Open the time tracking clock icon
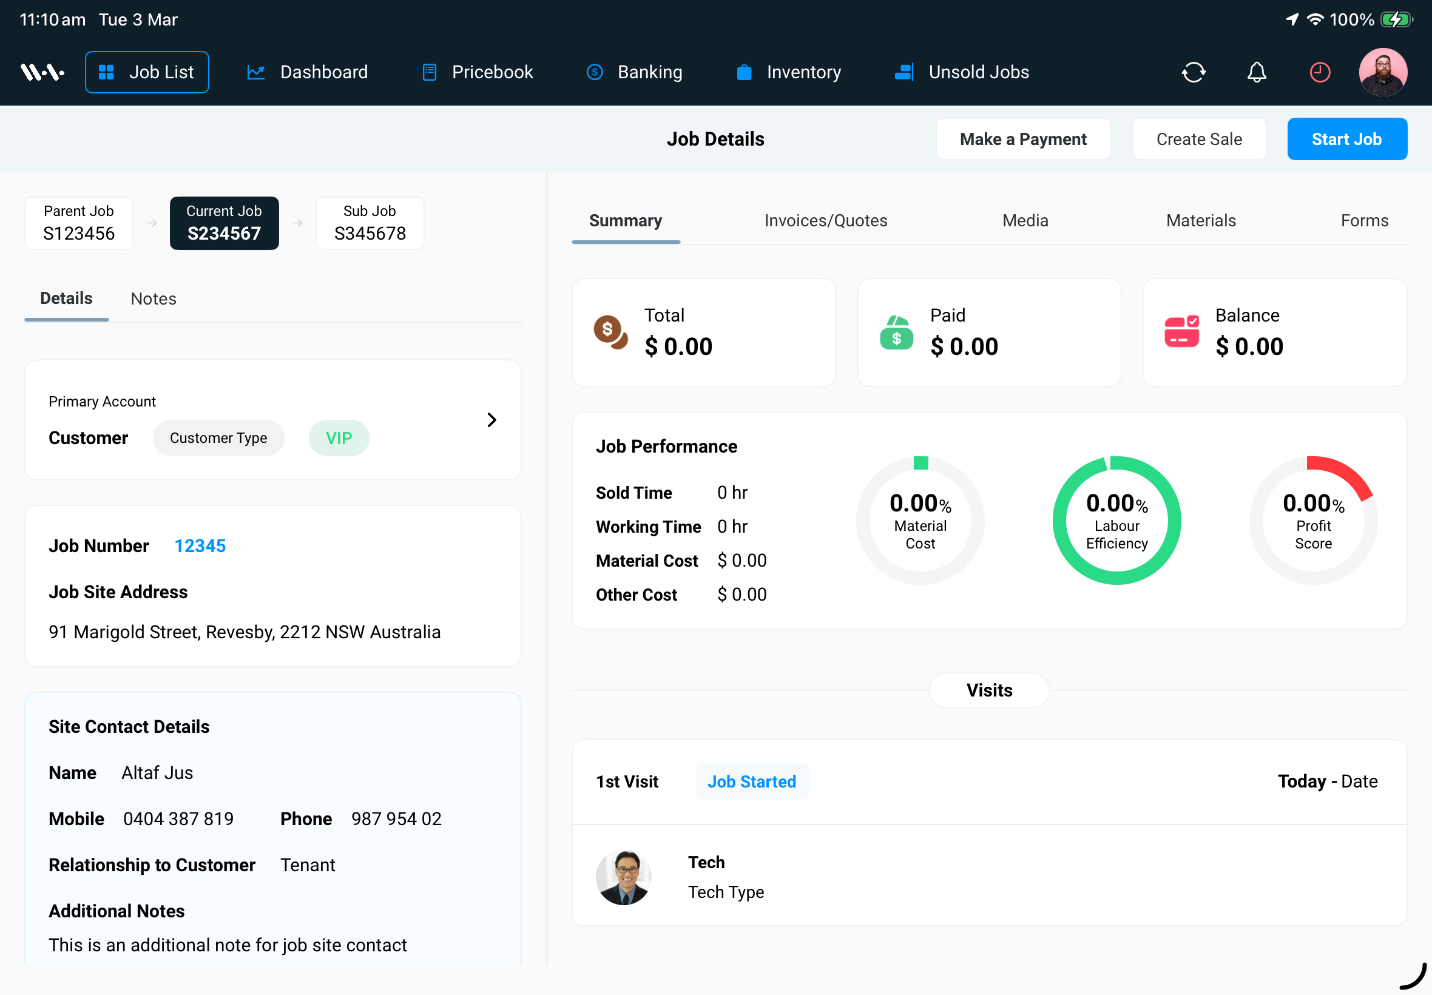Viewport: 1432px width, 995px height. (x=1319, y=72)
